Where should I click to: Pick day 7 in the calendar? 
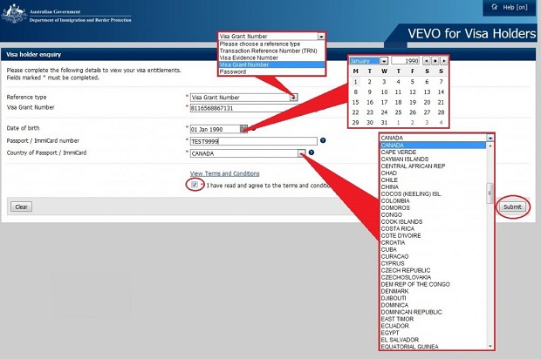[441, 82]
